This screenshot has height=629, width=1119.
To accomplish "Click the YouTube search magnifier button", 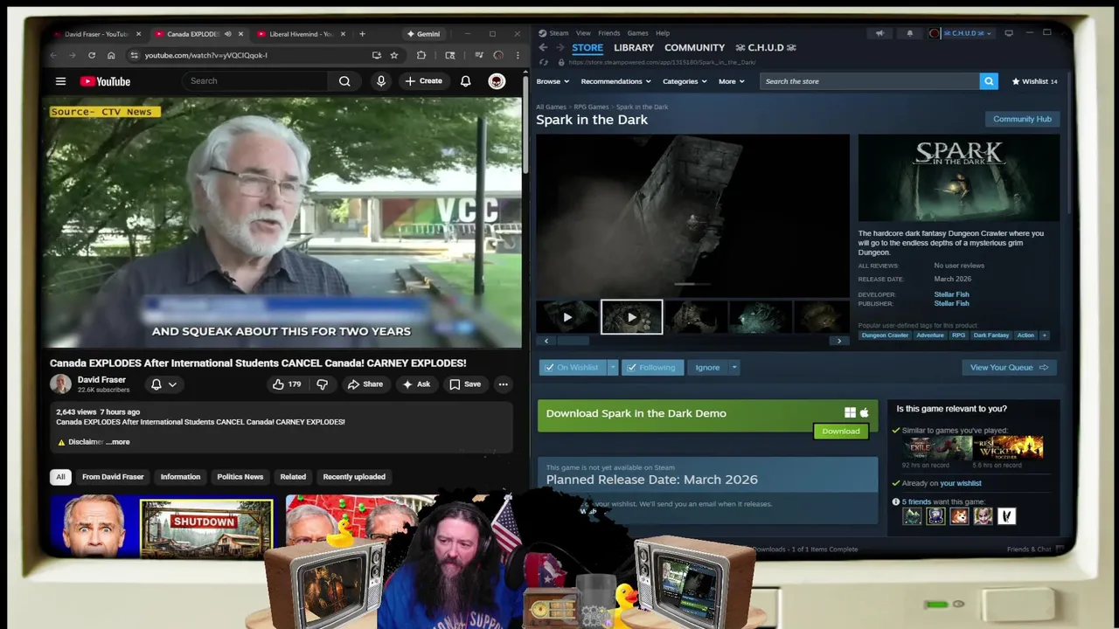I will tap(344, 81).
